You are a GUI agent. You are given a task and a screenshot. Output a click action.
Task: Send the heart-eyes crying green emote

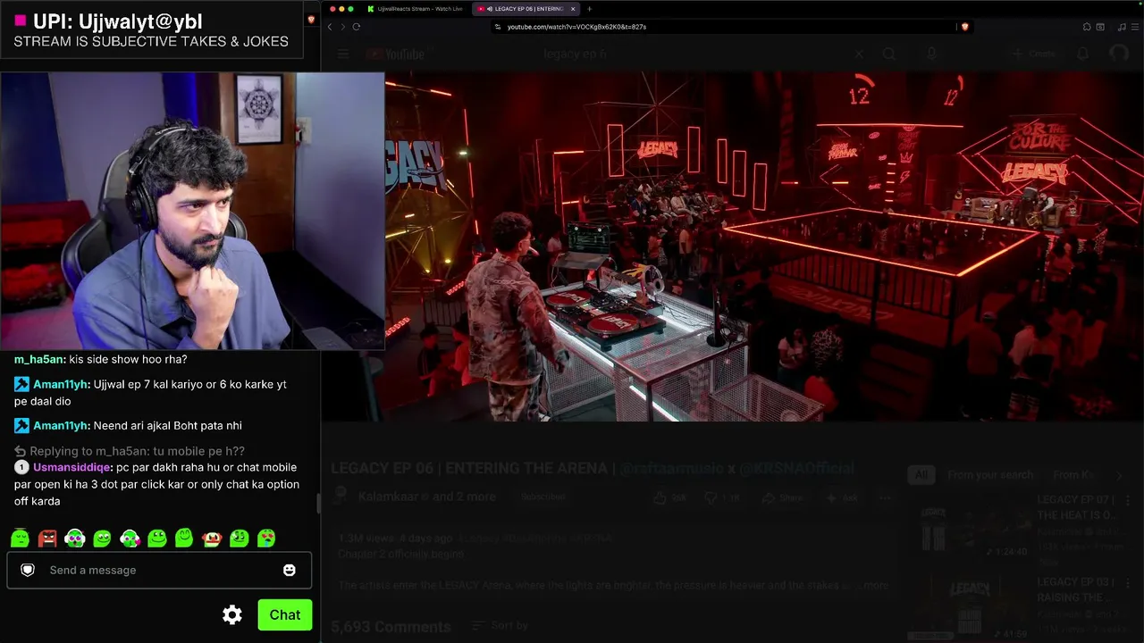tap(266, 538)
